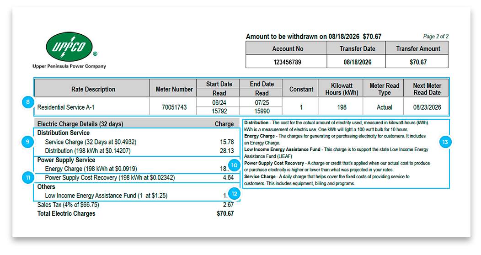481x255 pixels.
Task: Click the 2.67 sales tax amount
Action: pos(228,205)
